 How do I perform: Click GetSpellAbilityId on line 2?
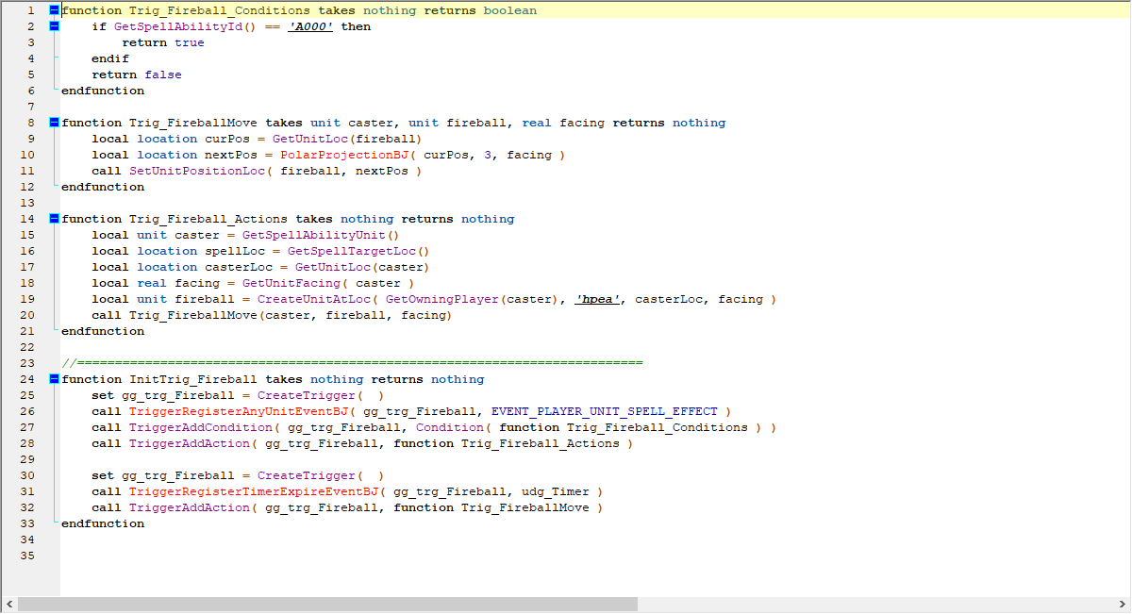[178, 26]
